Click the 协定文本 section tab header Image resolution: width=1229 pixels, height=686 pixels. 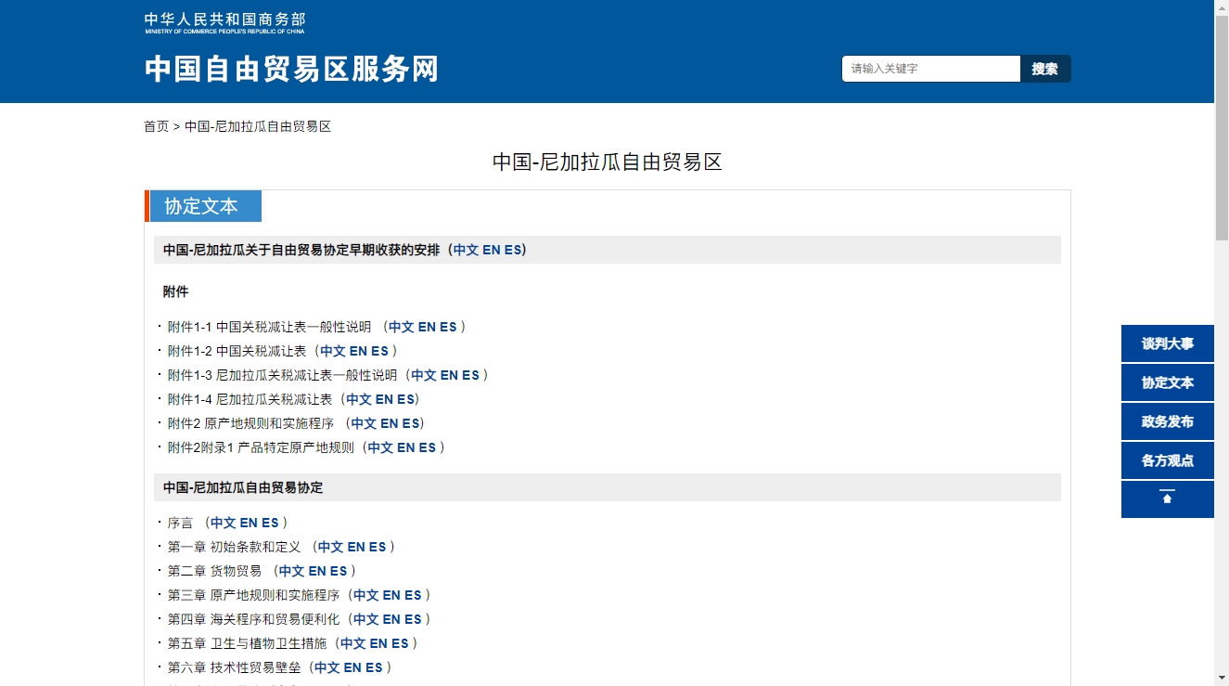(201, 206)
